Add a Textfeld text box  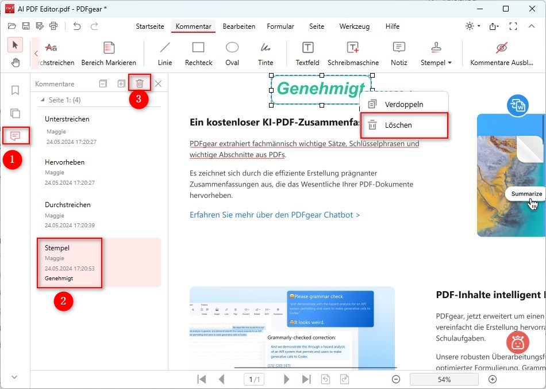pyautogui.click(x=307, y=54)
